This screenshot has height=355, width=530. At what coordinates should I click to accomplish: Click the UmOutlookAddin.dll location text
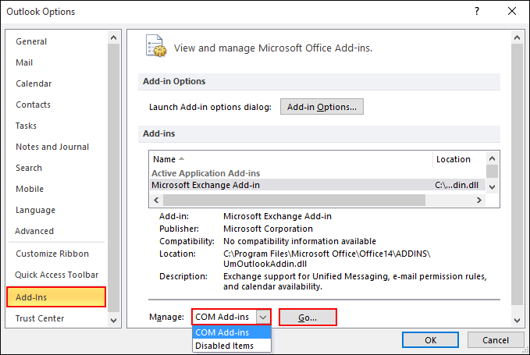[x=265, y=264]
